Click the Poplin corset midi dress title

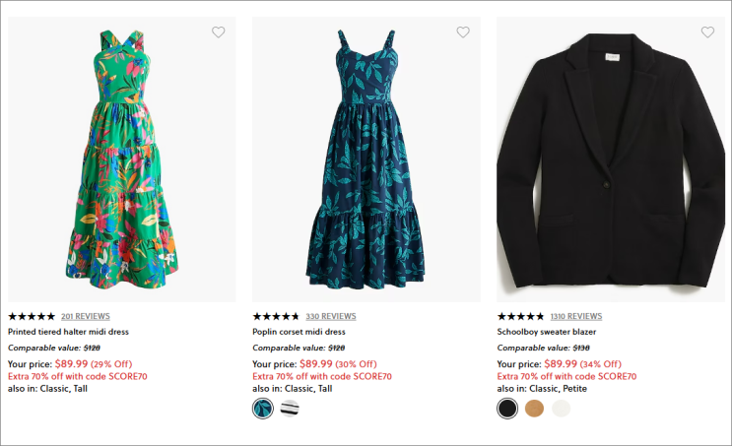tap(299, 332)
